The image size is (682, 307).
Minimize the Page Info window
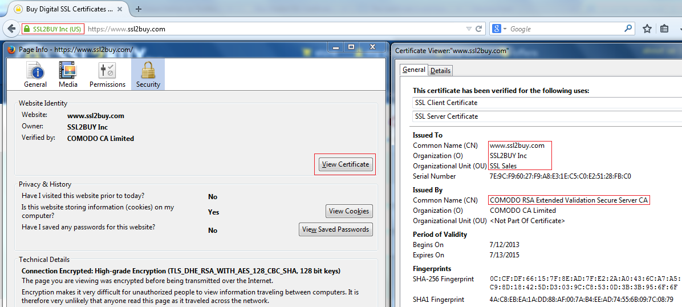pyautogui.click(x=336, y=47)
